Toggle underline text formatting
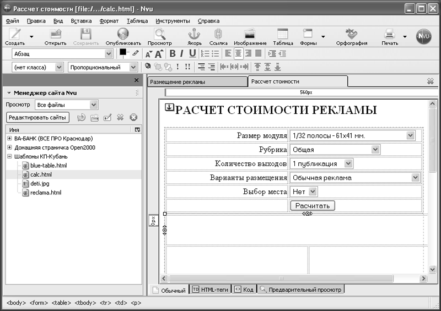This screenshot has height=311, width=441. 192,53
